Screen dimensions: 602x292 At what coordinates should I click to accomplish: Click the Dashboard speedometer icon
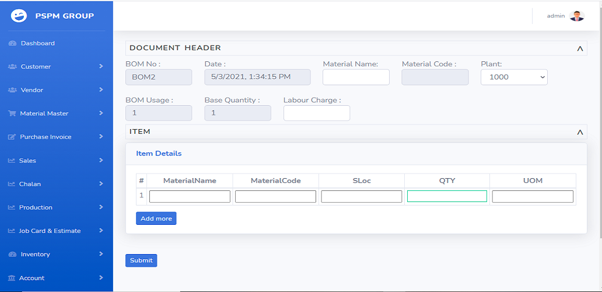[12, 43]
